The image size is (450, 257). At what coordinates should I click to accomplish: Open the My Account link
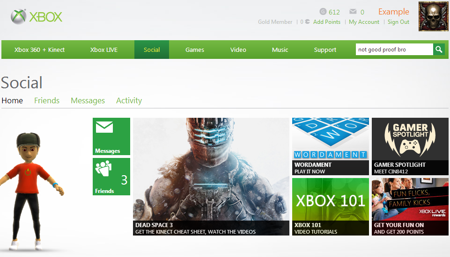pos(364,22)
